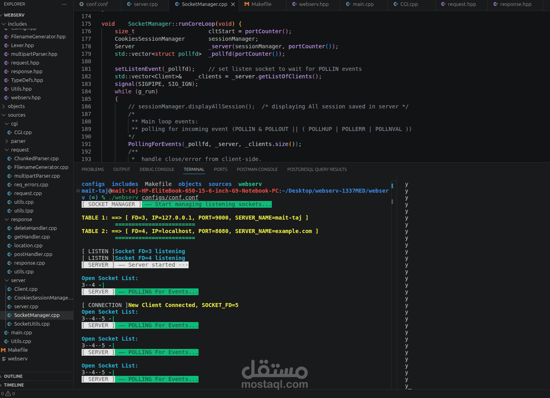The image size is (550, 398).
Task: Open the PORTS panel tab
Action: pyautogui.click(x=221, y=169)
